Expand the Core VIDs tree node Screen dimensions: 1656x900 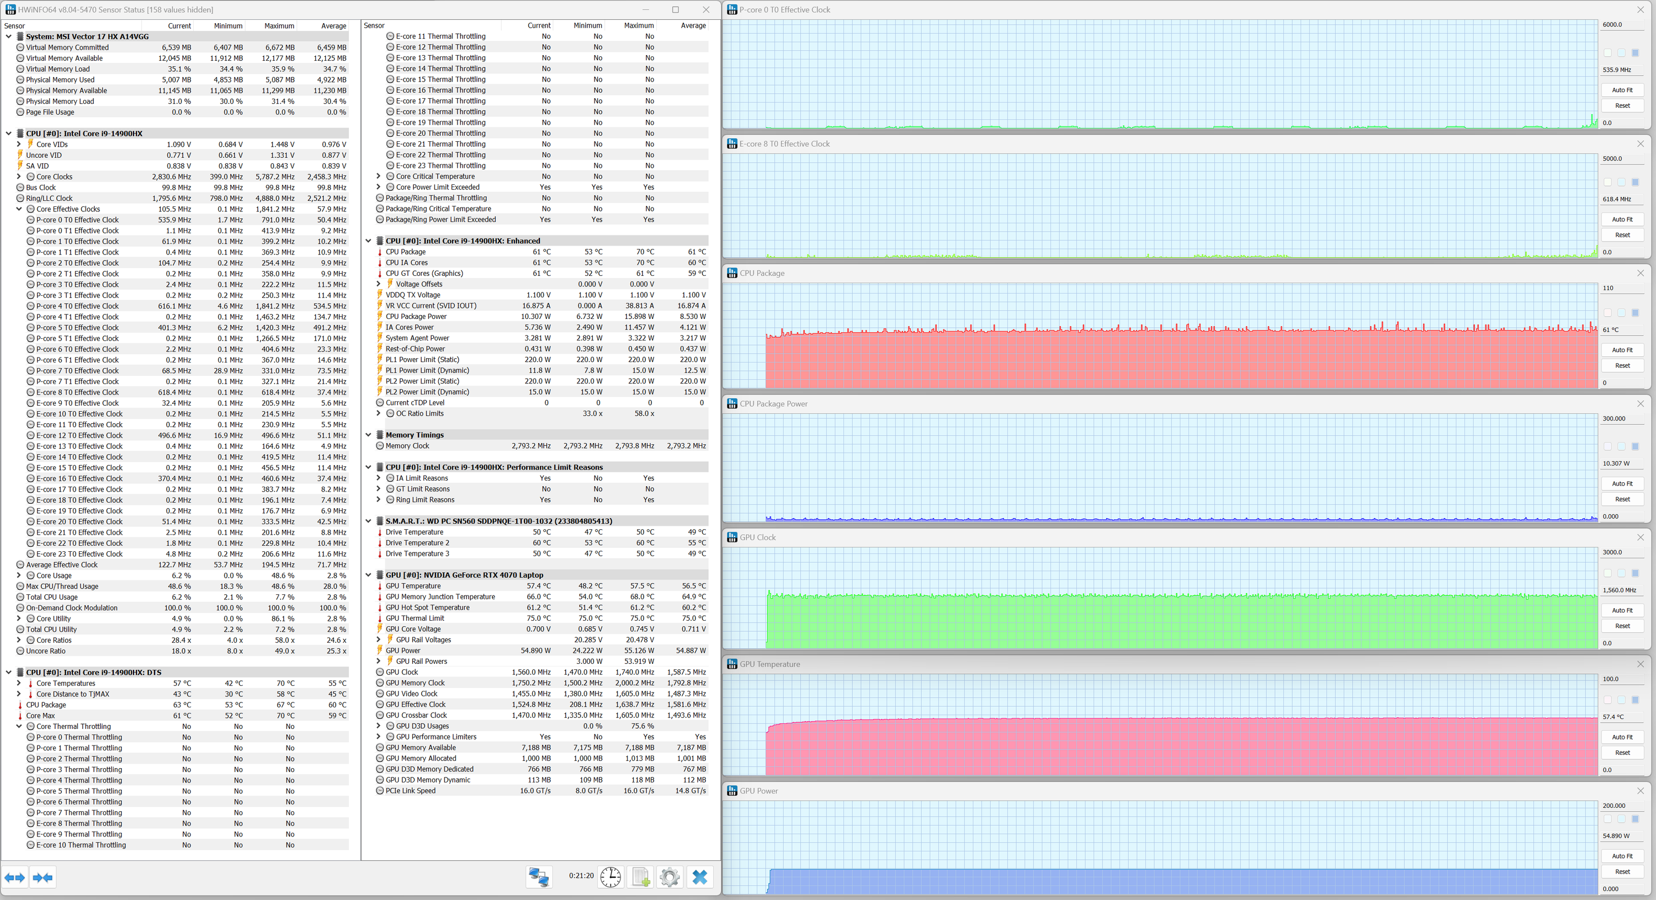coord(19,145)
